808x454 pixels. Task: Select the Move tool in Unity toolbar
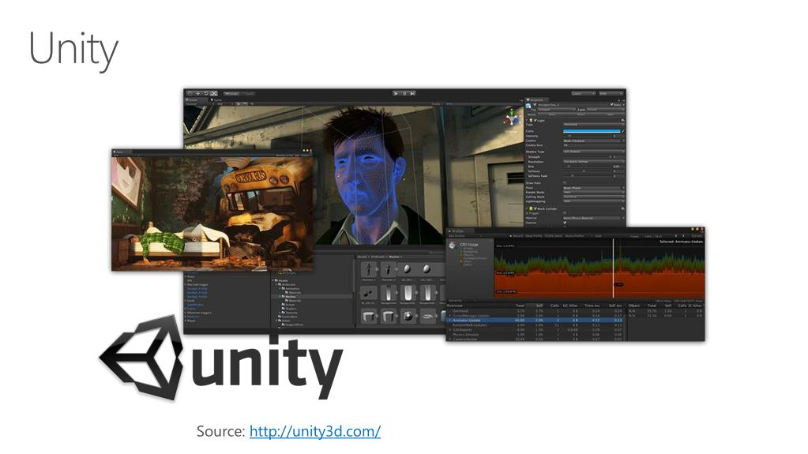coord(198,93)
